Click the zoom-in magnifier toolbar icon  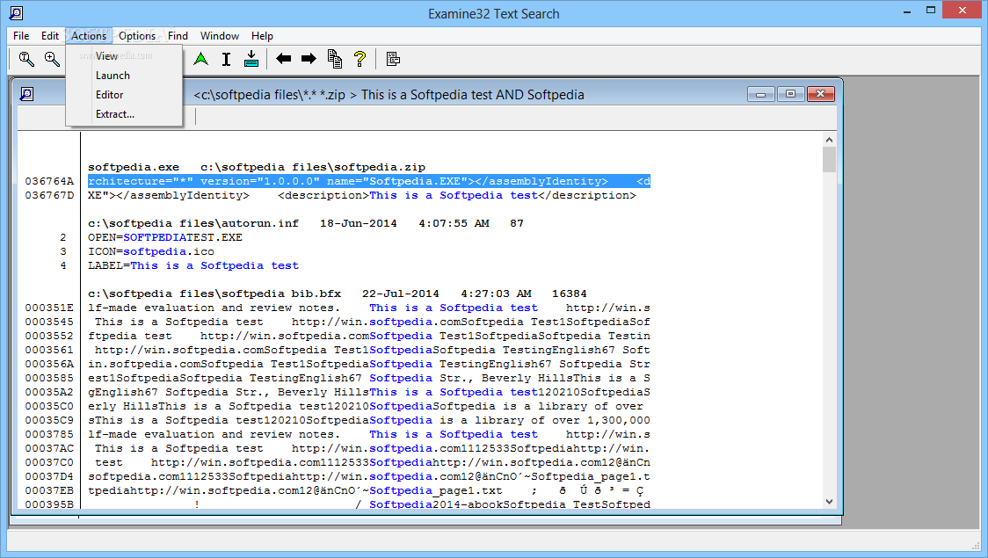point(52,59)
